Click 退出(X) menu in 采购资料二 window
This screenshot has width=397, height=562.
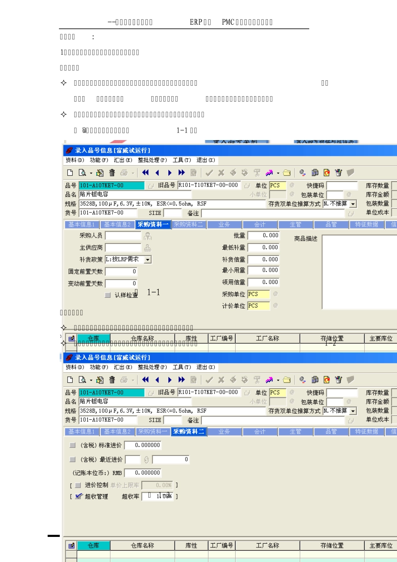point(206,367)
